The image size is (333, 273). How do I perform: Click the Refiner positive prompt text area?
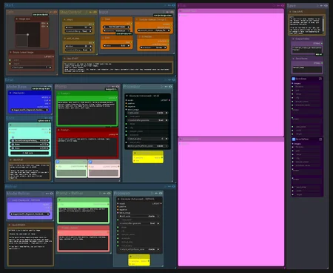pos(84,214)
